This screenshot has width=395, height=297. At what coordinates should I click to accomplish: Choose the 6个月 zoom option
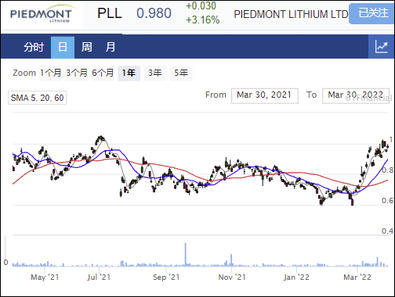(x=103, y=73)
